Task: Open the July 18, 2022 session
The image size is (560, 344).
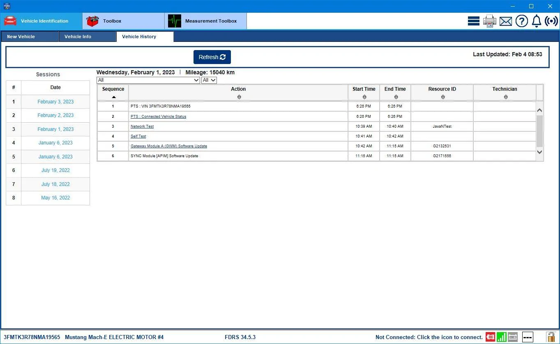Action: click(x=55, y=184)
